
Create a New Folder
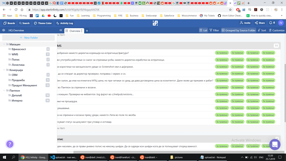pos(29,38)
